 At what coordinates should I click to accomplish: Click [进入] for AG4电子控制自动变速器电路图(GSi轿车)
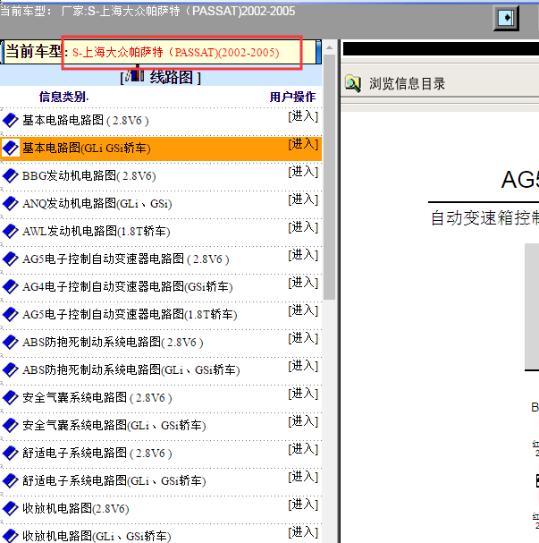click(303, 283)
